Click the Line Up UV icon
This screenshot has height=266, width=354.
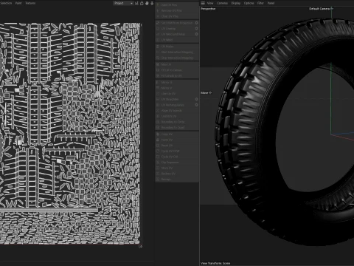coord(158,94)
